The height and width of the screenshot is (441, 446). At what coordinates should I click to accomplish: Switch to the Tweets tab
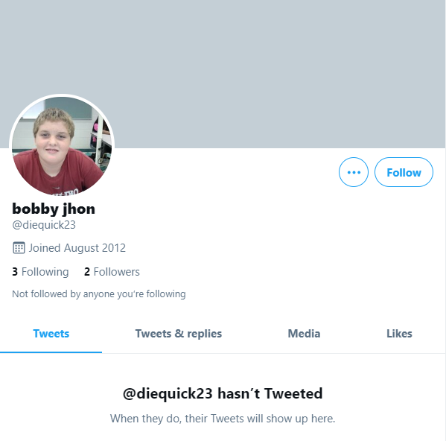coord(51,334)
